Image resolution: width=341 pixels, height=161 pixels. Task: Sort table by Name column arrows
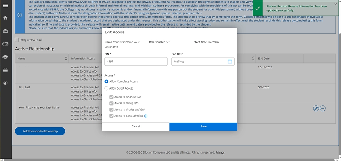click(66, 58)
